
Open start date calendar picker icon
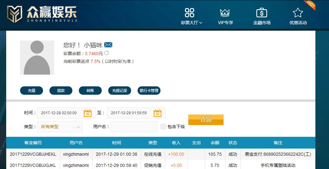point(88,113)
